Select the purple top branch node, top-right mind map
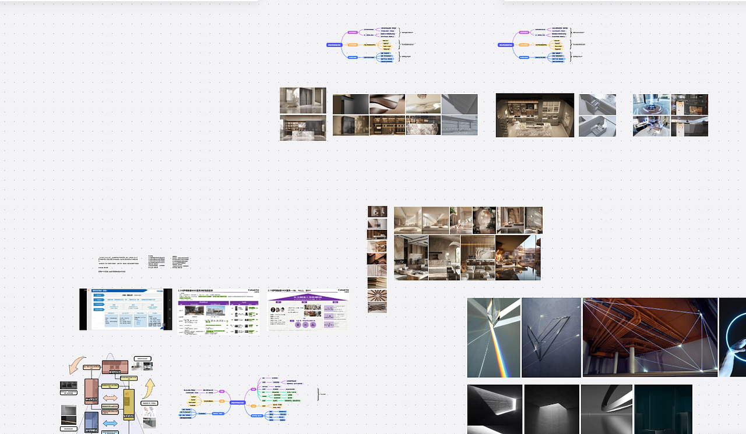Image resolution: width=746 pixels, height=434 pixels. pos(524,33)
